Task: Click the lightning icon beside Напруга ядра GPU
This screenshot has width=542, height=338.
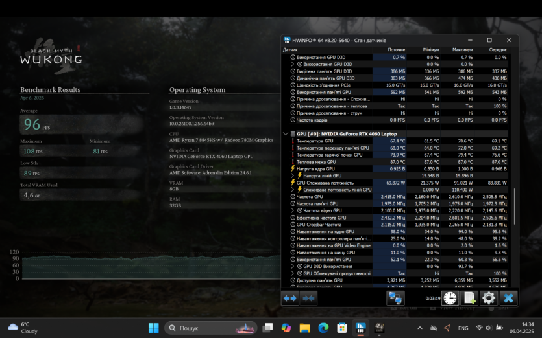Action: [293, 168]
